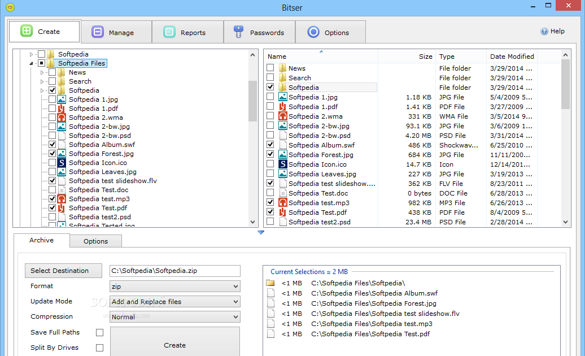Select the lower Options sub-tab
585x356 pixels.
click(95, 241)
